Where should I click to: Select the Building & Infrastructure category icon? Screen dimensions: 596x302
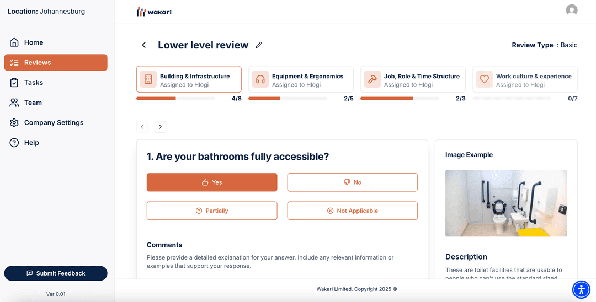[x=148, y=80]
